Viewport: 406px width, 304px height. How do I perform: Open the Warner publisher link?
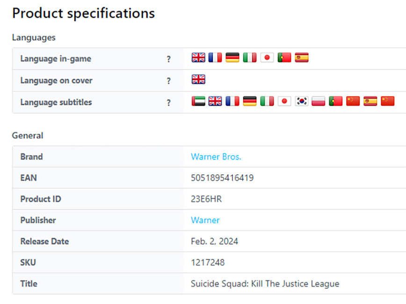(x=205, y=220)
